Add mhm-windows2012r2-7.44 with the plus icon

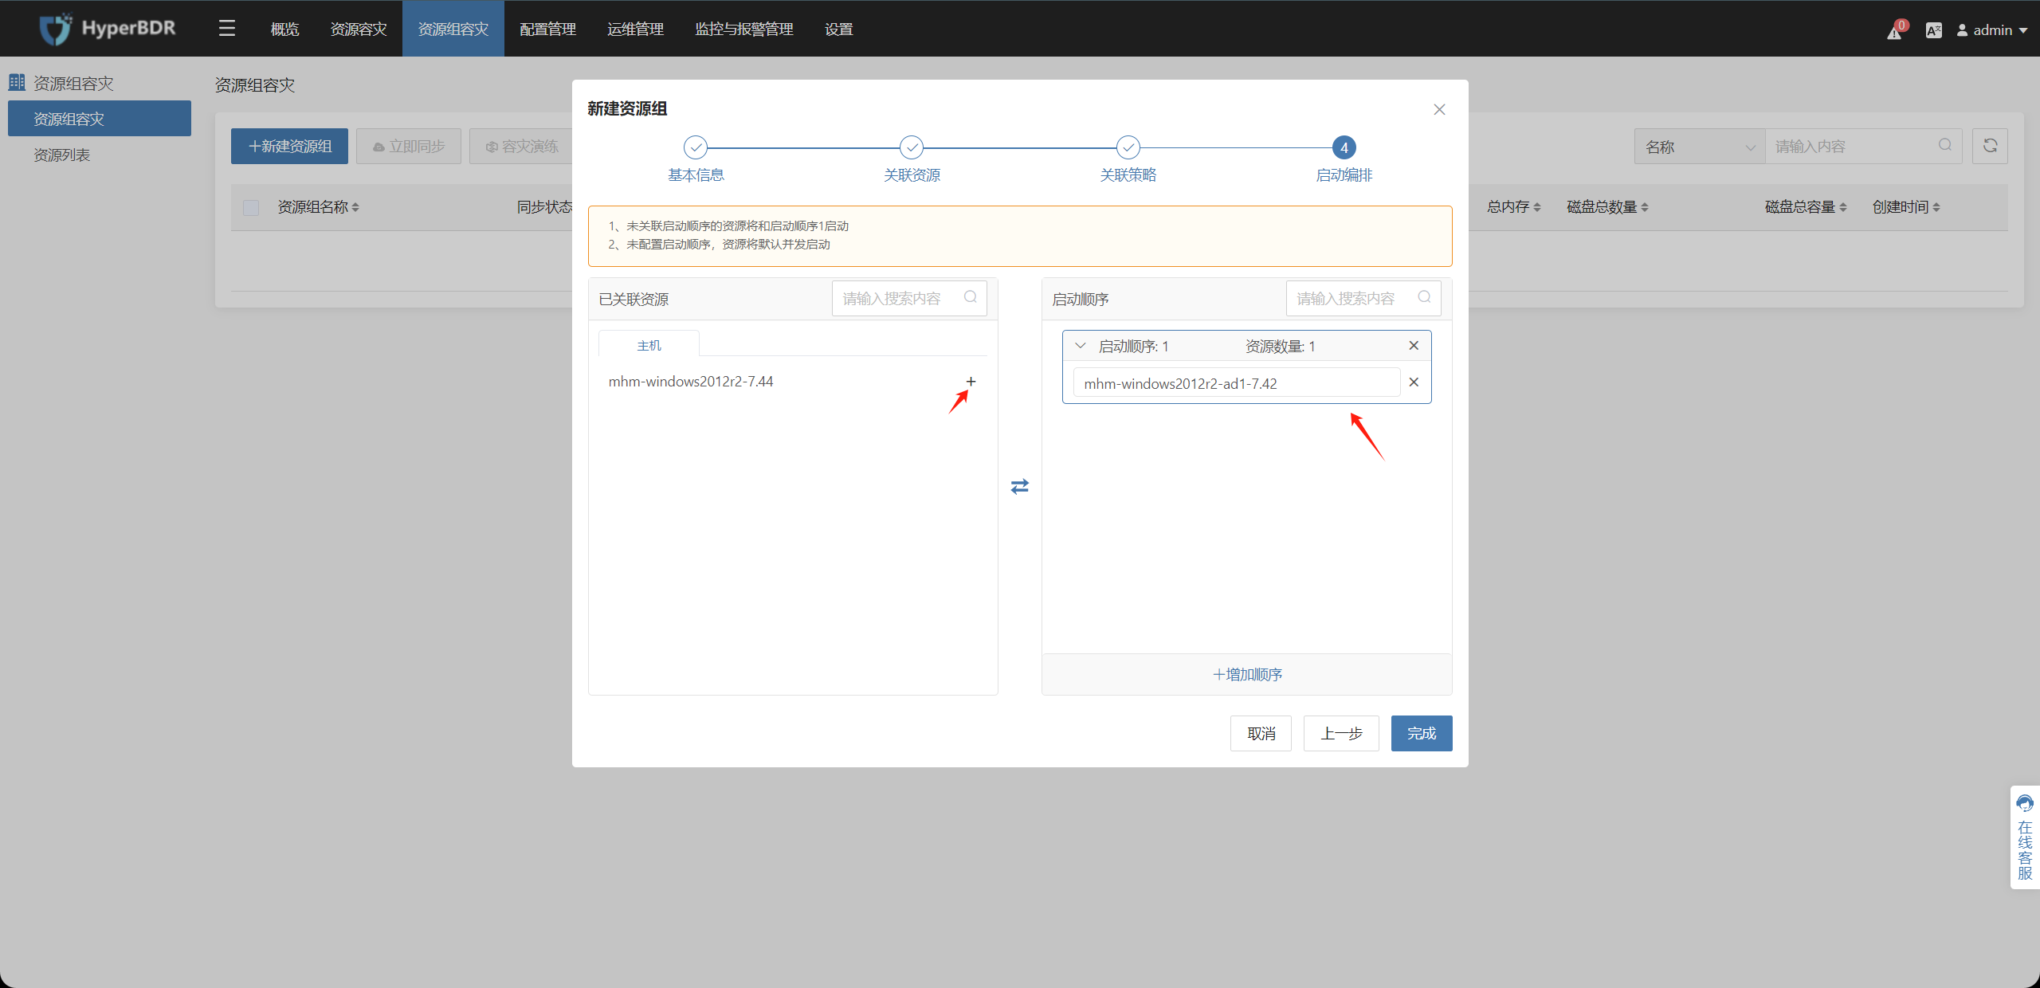[971, 382]
